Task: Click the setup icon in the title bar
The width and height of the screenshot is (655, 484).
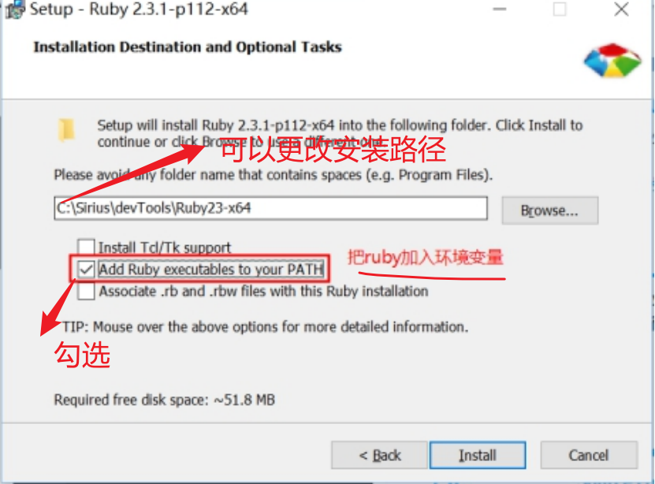Action: coord(15,9)
